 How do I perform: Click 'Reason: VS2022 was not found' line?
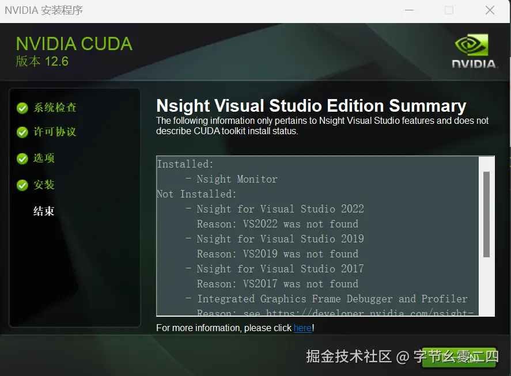pos(278,224)
